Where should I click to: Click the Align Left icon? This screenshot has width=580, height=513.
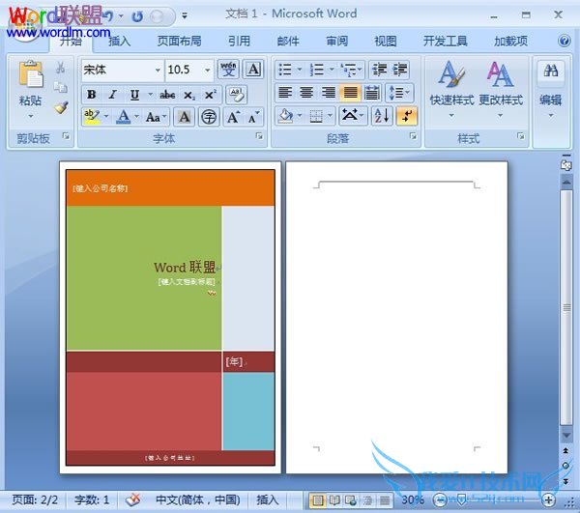pos(285,93)
